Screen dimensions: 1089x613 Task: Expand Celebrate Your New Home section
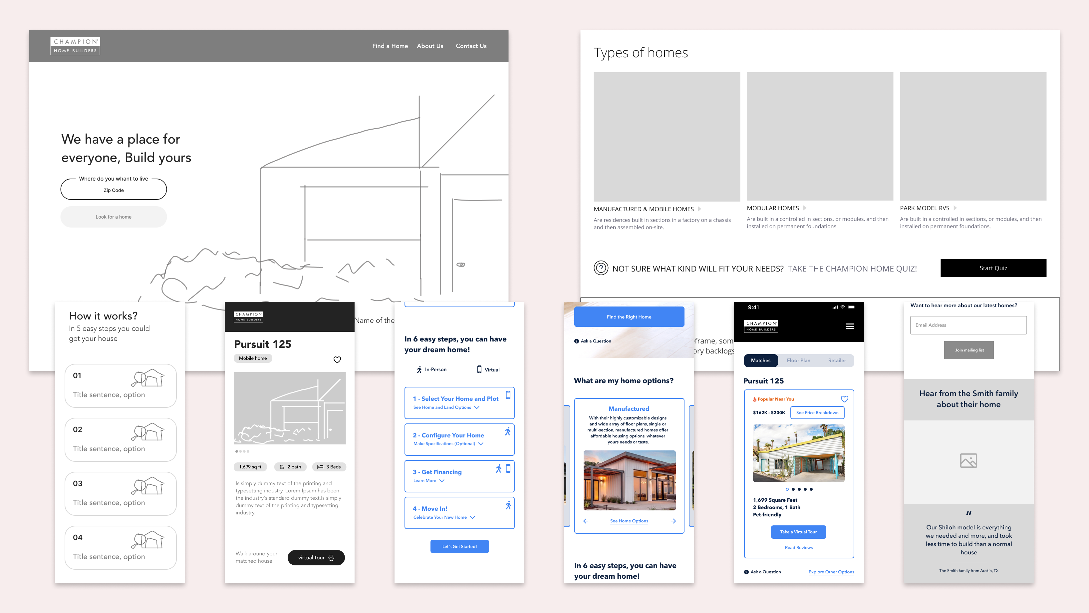pos(472,517)
